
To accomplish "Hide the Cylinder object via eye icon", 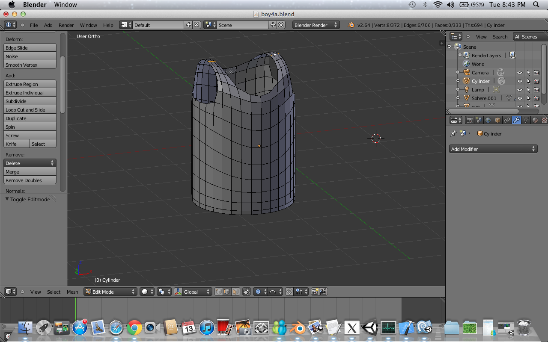I will tap(519, 81).
